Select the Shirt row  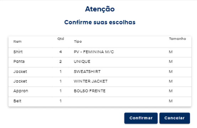pos(100,52)
